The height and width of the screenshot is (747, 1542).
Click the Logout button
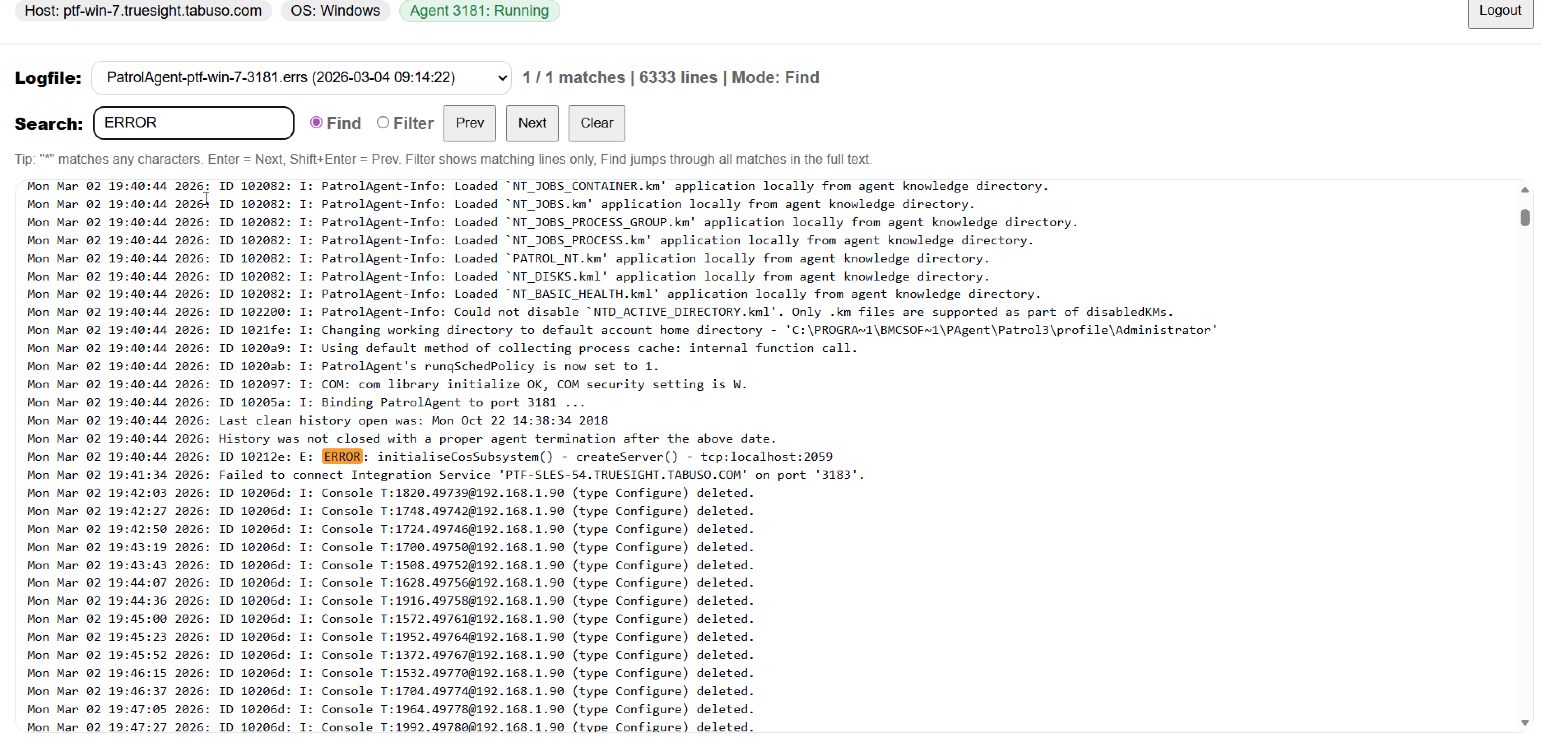(1499, 11)
